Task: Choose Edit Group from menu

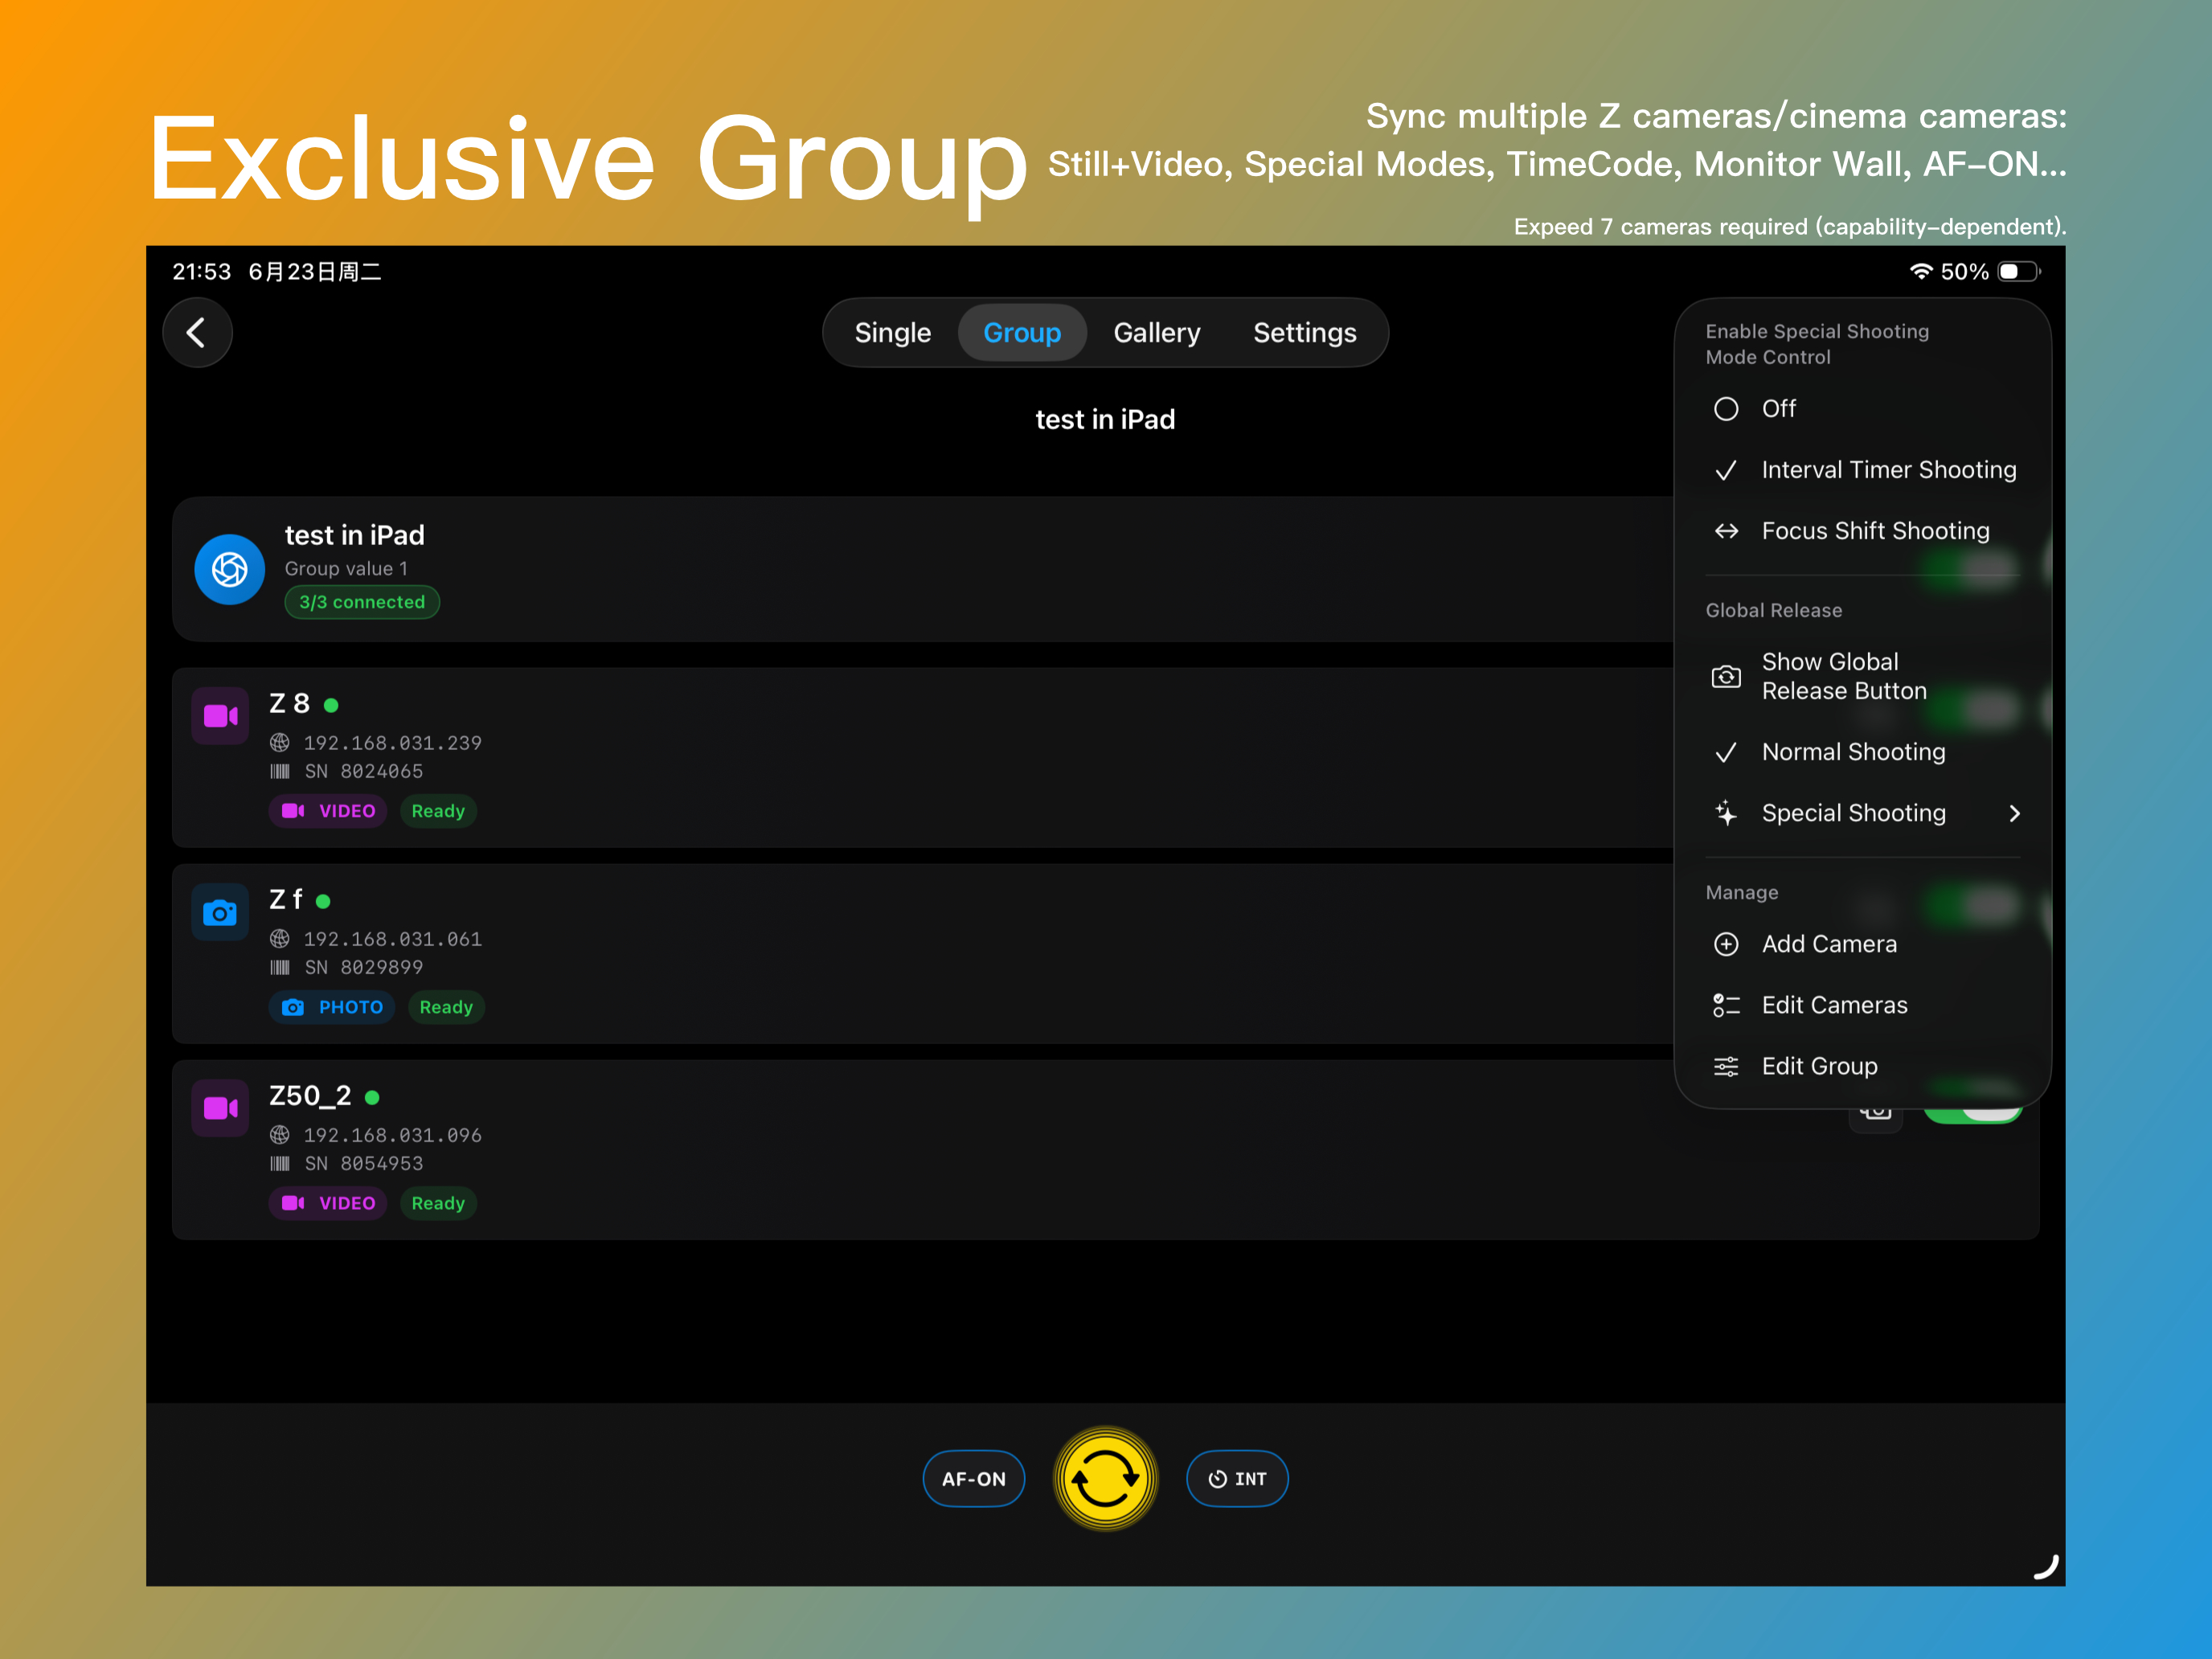Action: pos(1863,1066)
